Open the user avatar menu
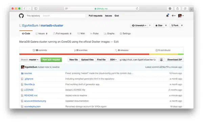Screen dimensions: 203x122 click(181, 16)
